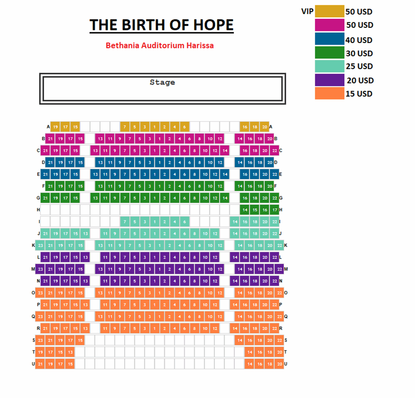Select VIP seat 1 in row A
Screen dimensions: 415x398
click(155, 127)
